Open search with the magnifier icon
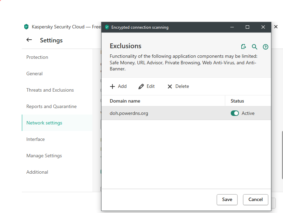The width and height of the screenshot is (283, 213). [x=254, y=47]
